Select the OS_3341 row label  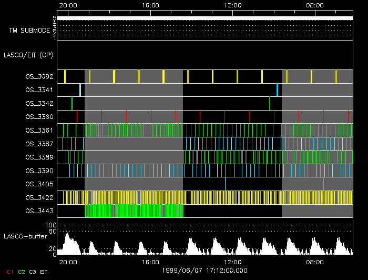39,90
